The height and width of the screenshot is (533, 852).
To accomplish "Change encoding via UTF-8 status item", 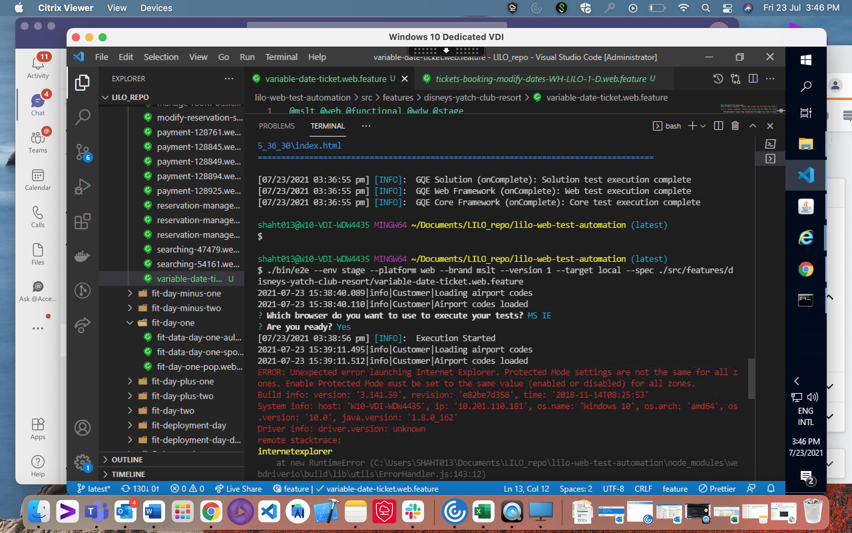I will (613, 489).
